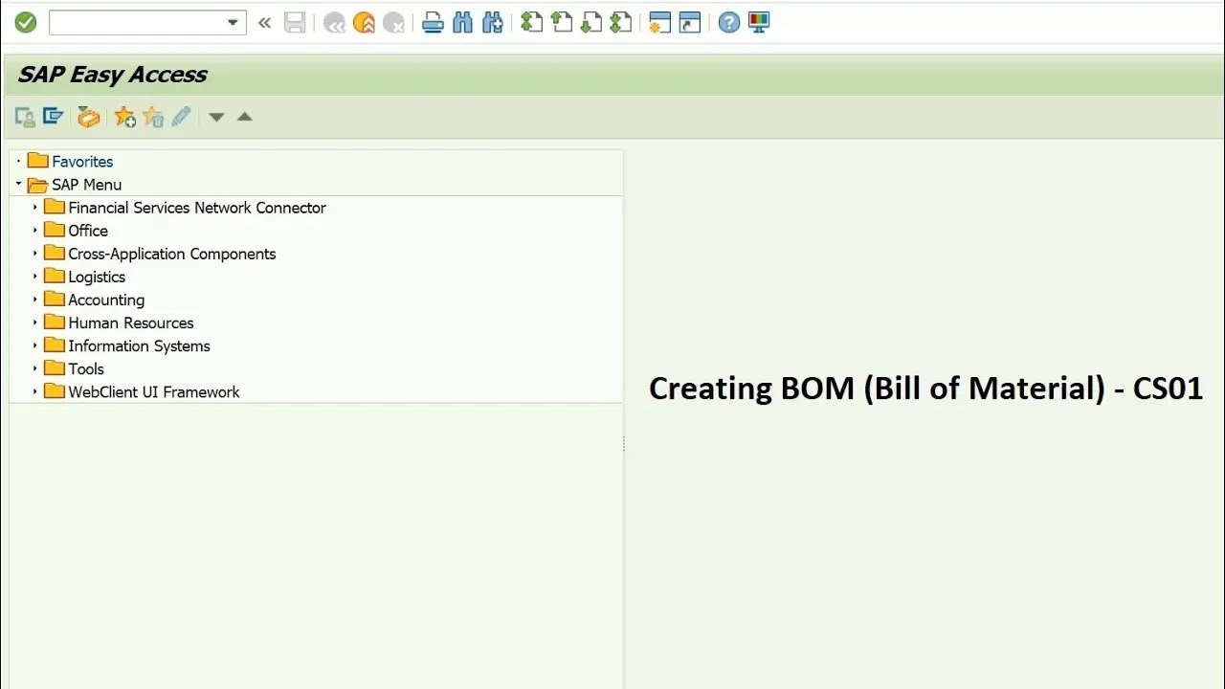The height and width of the screenshot is (689, 1225).
Task: Open Help via question mark icon
Action: point(729,22)
